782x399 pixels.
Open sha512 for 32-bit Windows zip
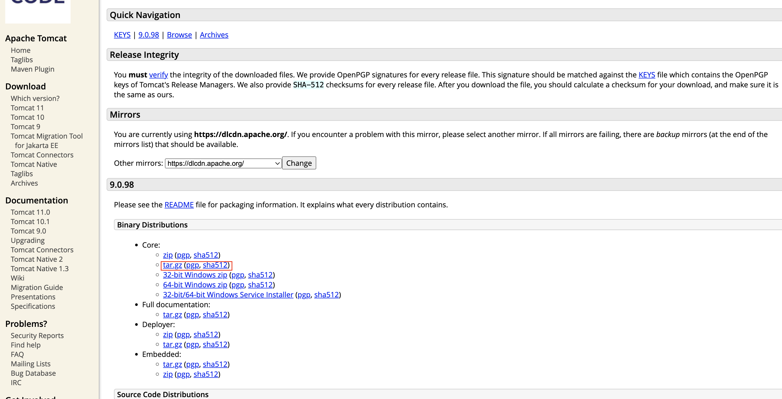(260, 275)
